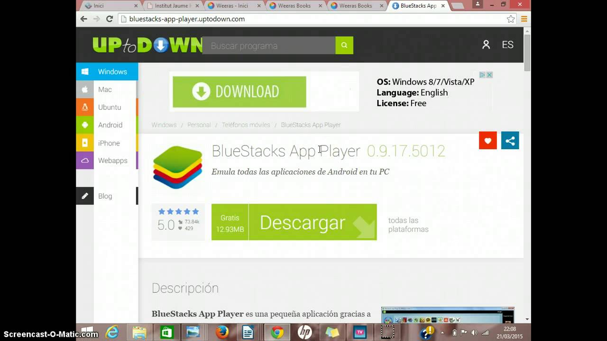Click the volume icon in system tray
Viewport: 607px width, 341px height.
[473, 332]
